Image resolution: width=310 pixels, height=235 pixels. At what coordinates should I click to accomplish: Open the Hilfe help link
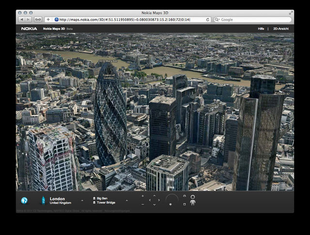261,29
